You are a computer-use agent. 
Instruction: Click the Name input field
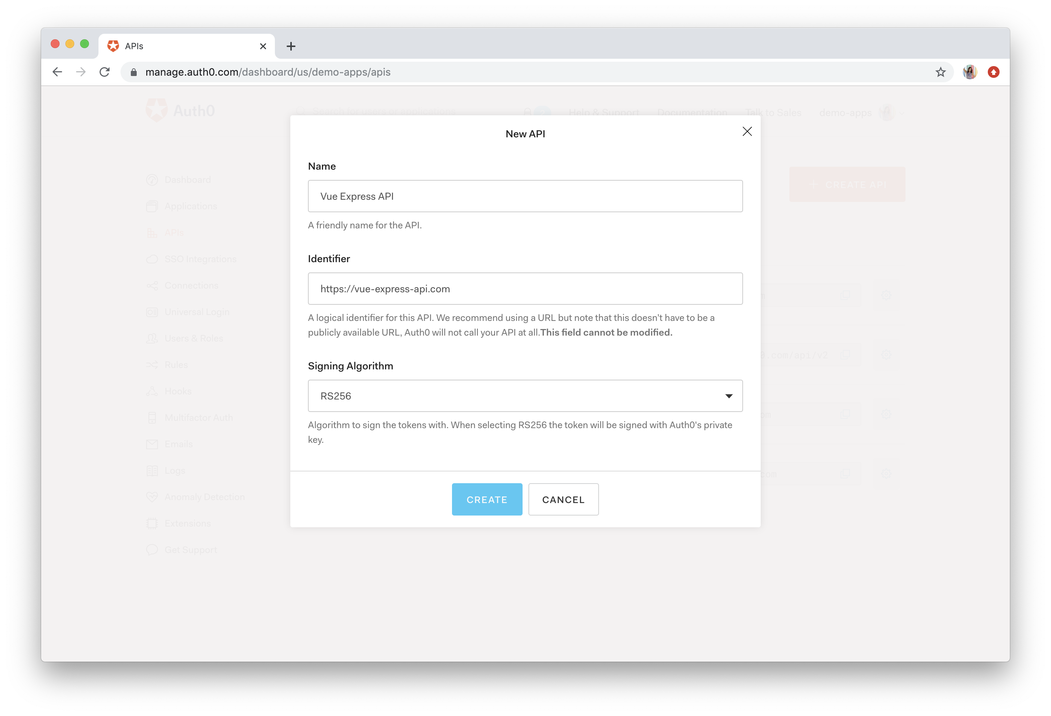point(525,196)
